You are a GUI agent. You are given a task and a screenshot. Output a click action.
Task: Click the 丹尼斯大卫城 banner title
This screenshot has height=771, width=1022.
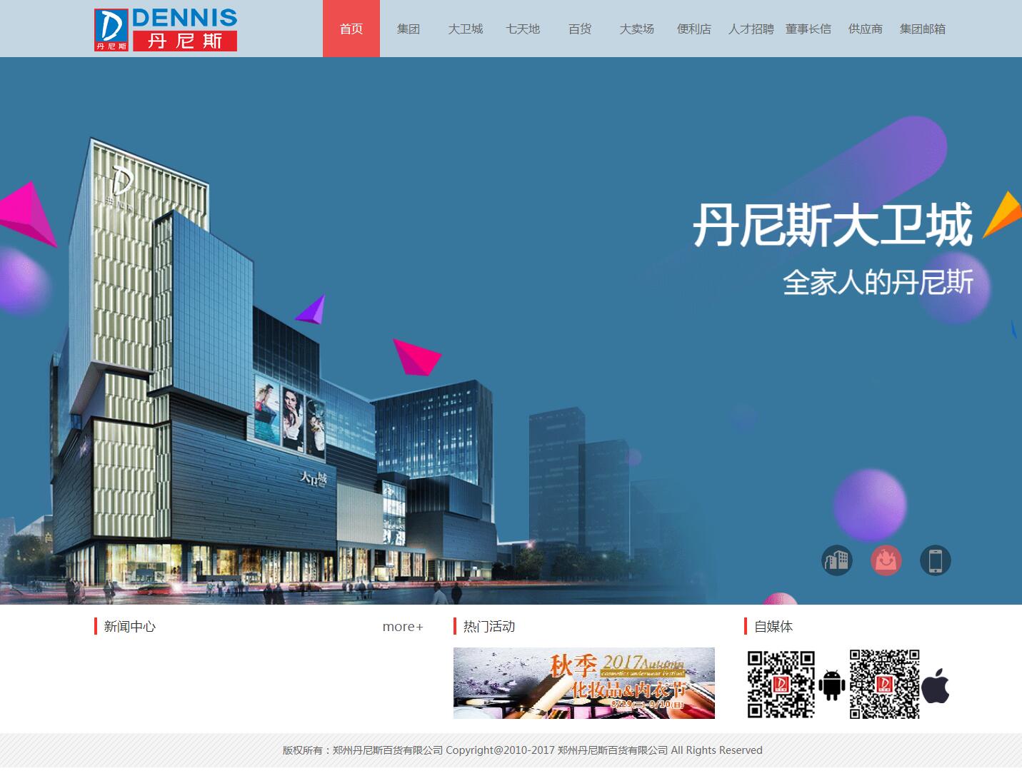coord(833,225)
